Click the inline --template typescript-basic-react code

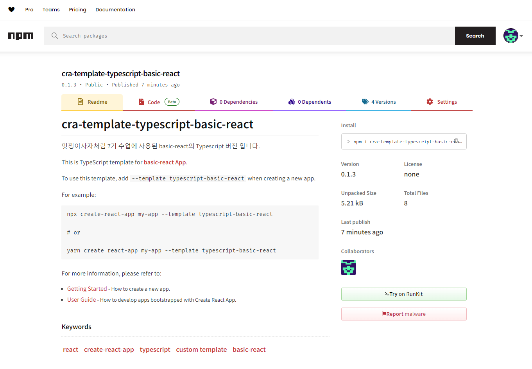(x=188, y=178)
